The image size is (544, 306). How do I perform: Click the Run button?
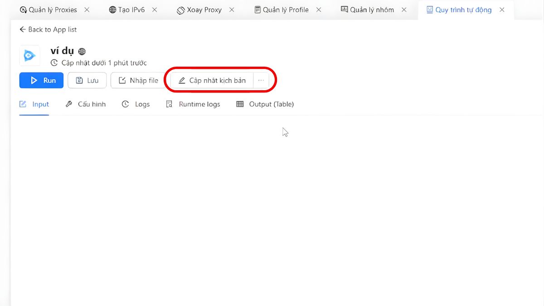pyautogui.click(x=44, y=80)
